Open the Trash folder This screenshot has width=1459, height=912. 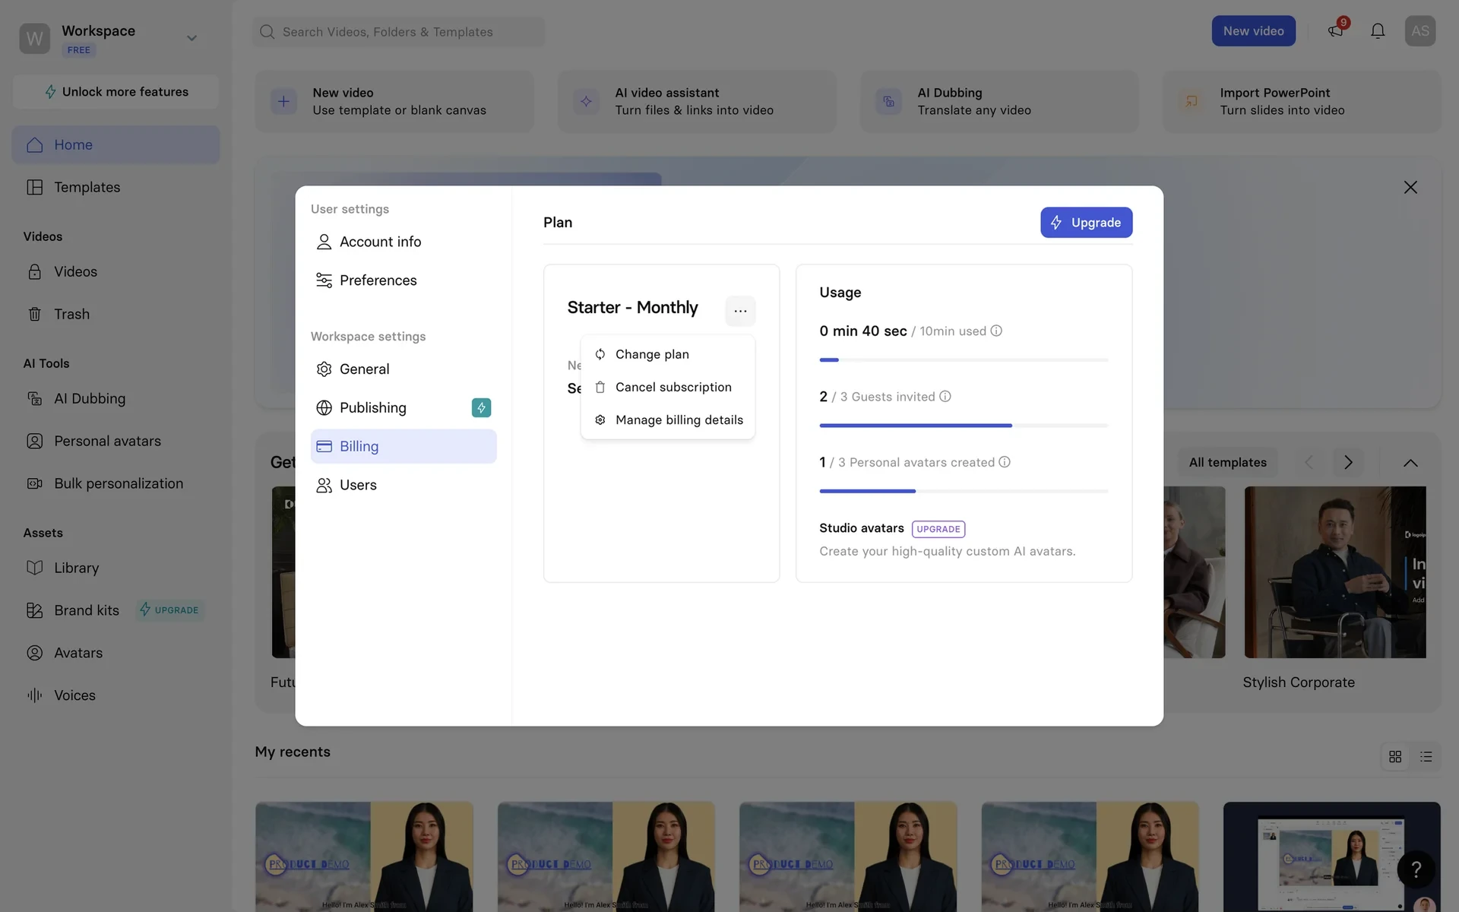[116, 314]
